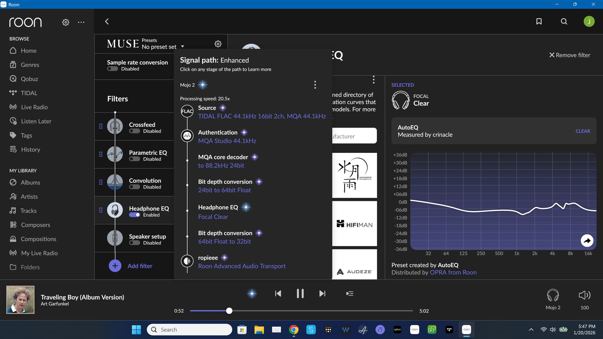Image resolution: width=603 pixels, height=339 pixels.
Task: Disable the Headphone EQ toggle
Action: click(134, 215)
